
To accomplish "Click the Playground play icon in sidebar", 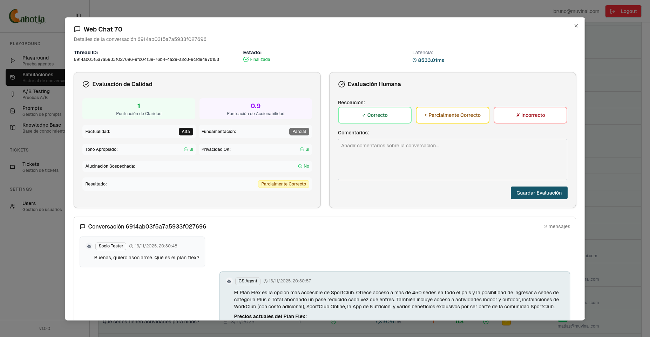I will (x=13, y=61).
